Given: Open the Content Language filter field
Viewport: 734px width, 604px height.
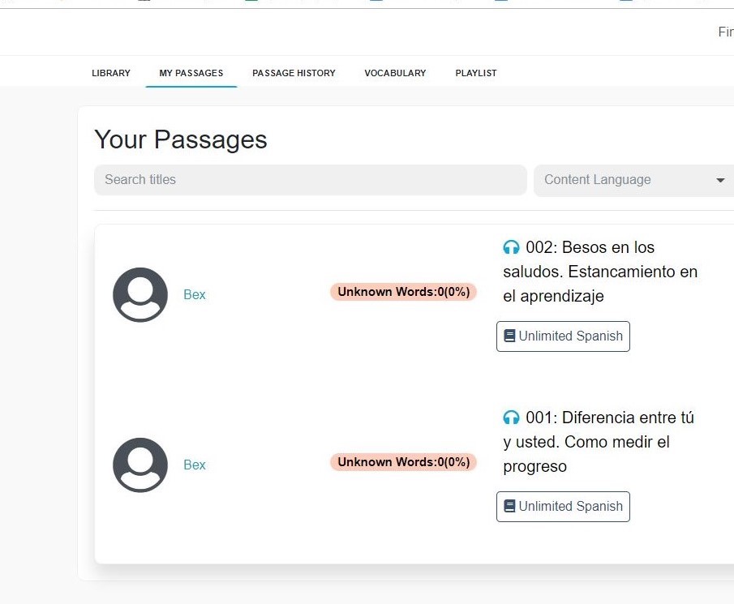Looking at the screenshot, I should 625,180.
